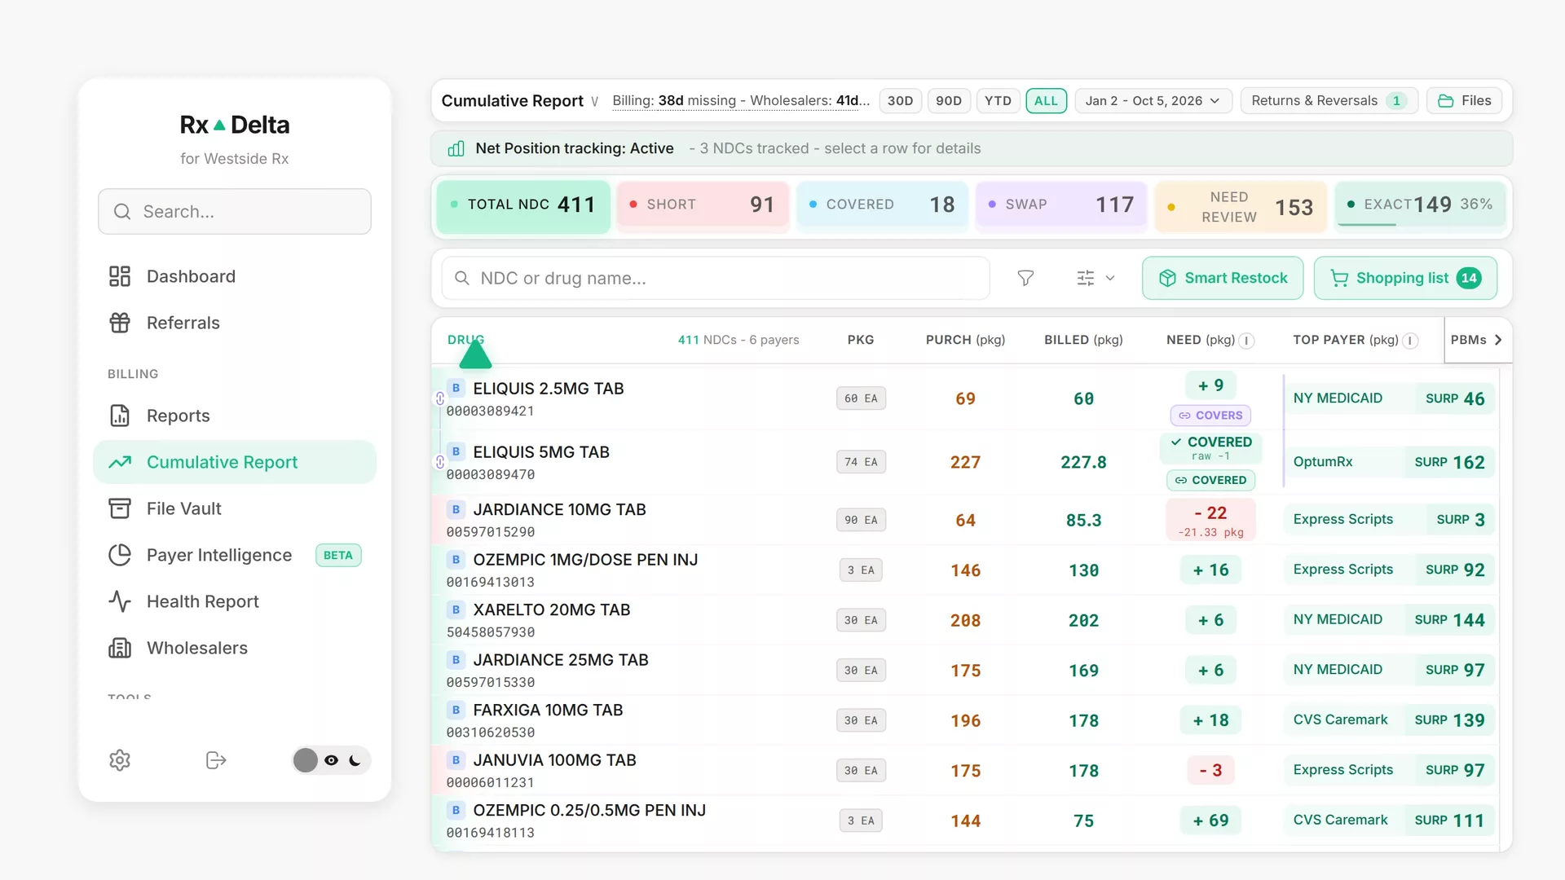Open the Dashboard page
1565x880 pixels.
(235, 276)
